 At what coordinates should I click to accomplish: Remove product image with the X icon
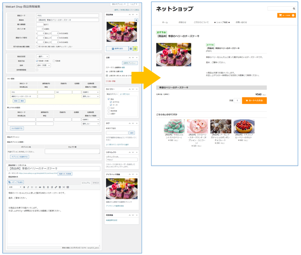click(136, 20)
